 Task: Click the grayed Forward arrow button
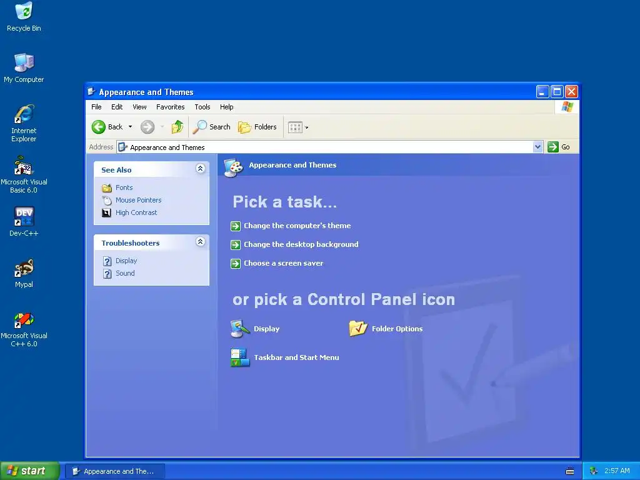tap(147, 127)
